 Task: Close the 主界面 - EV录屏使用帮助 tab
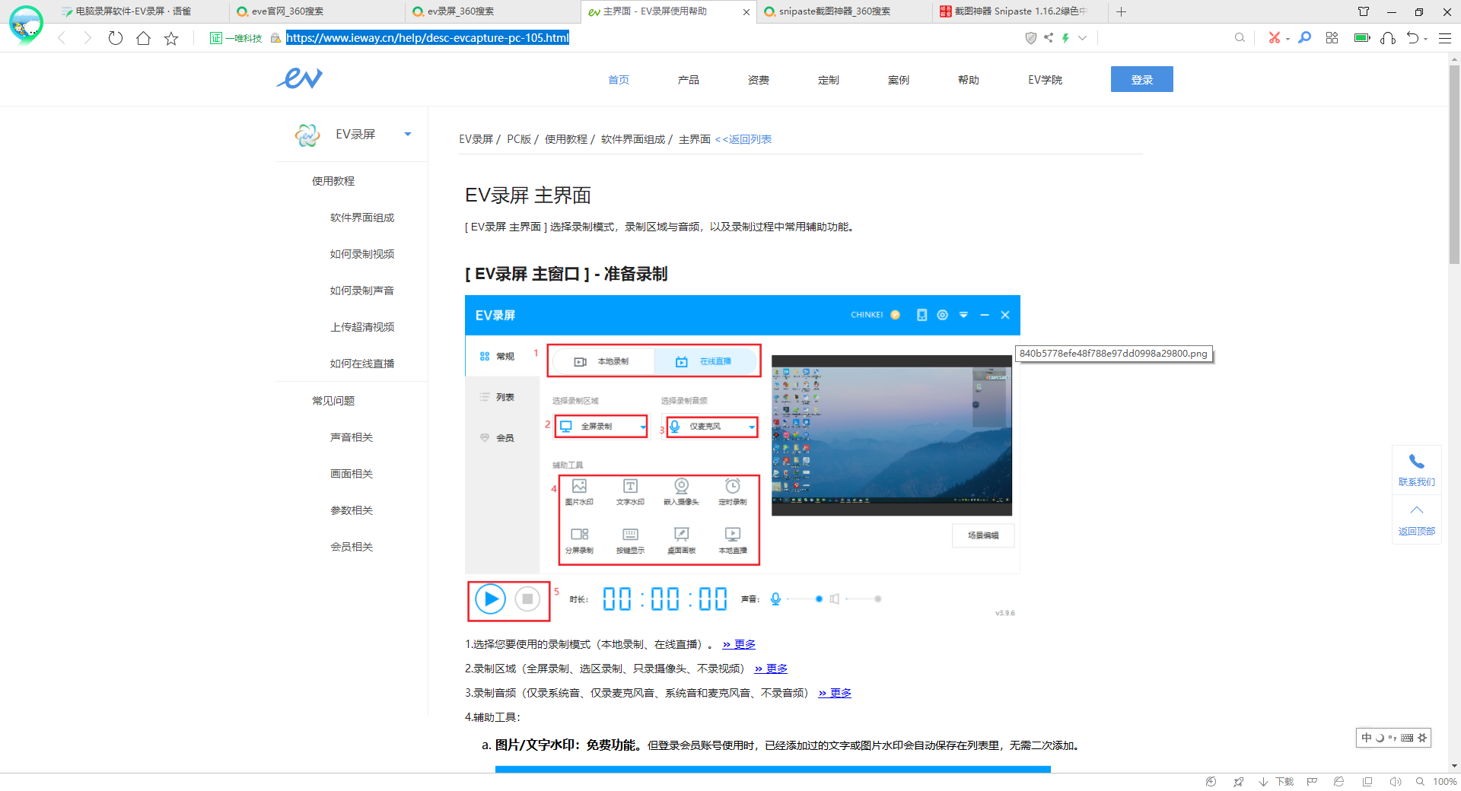coord(746,12)
